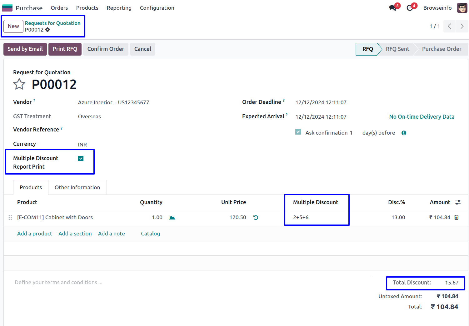Open the column settings adjuster in table header
This screenshot has width=469, height=326.
(x=458, y=202)
